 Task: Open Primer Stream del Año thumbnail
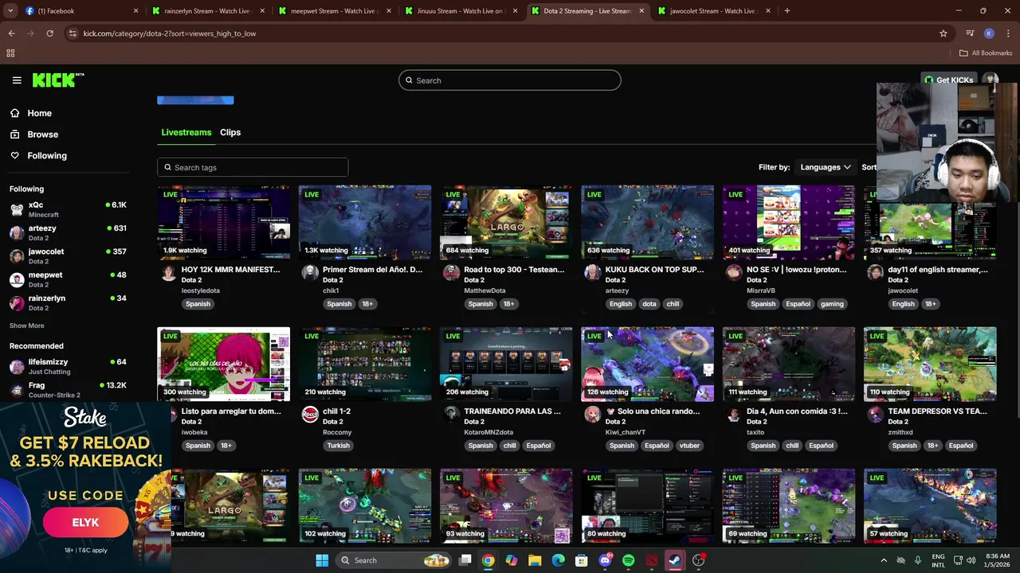365,222
